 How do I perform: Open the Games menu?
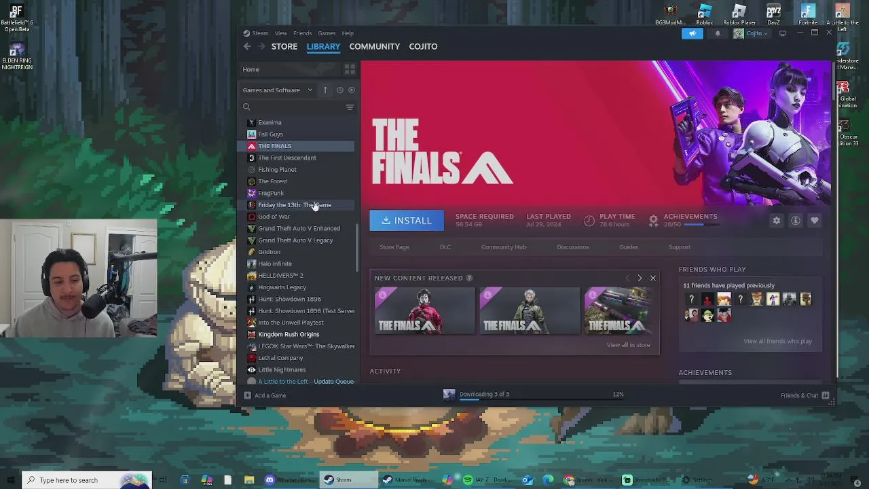pos(327,33)
